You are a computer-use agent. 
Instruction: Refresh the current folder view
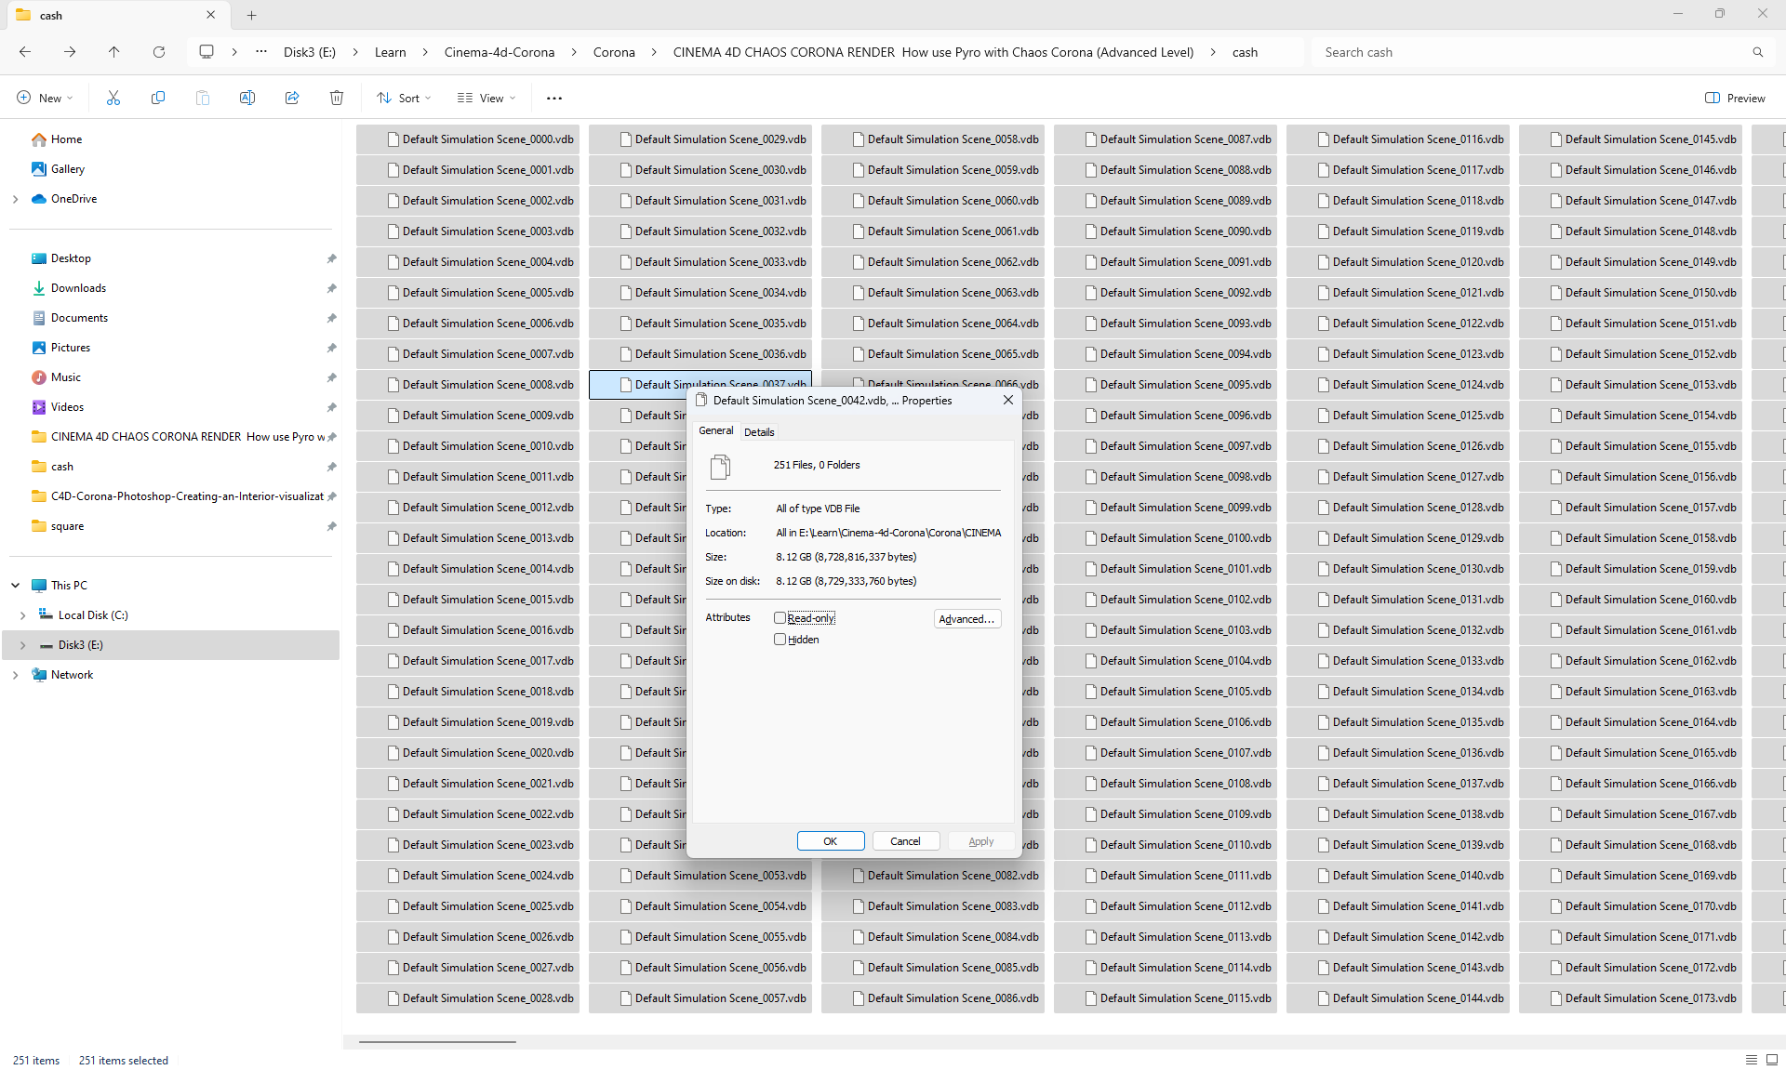tap(159, 52)
